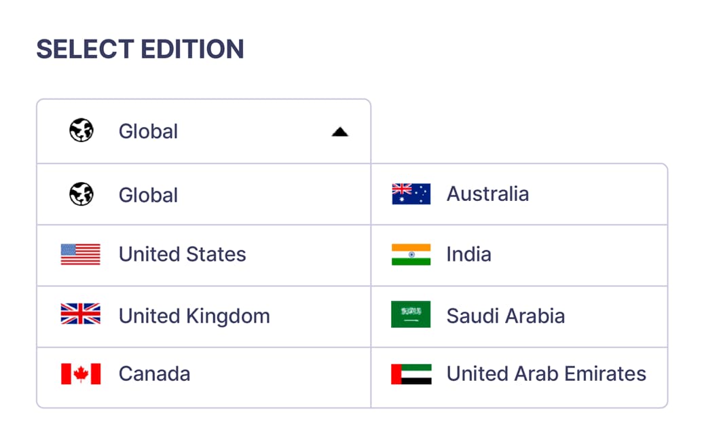Click the India flag icon

tap(411, 255)
